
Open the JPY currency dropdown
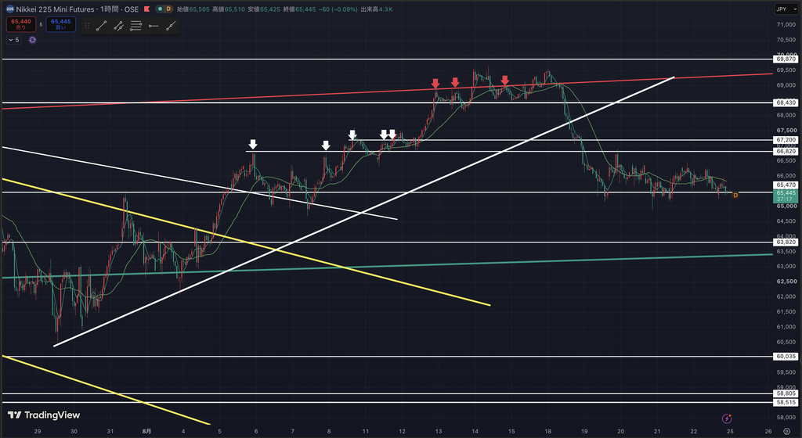point(786,9)
